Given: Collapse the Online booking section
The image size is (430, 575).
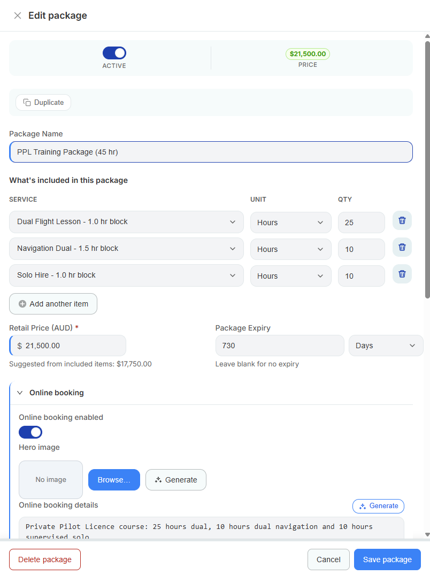Looking at the screenshot, I should coord(20,393).
